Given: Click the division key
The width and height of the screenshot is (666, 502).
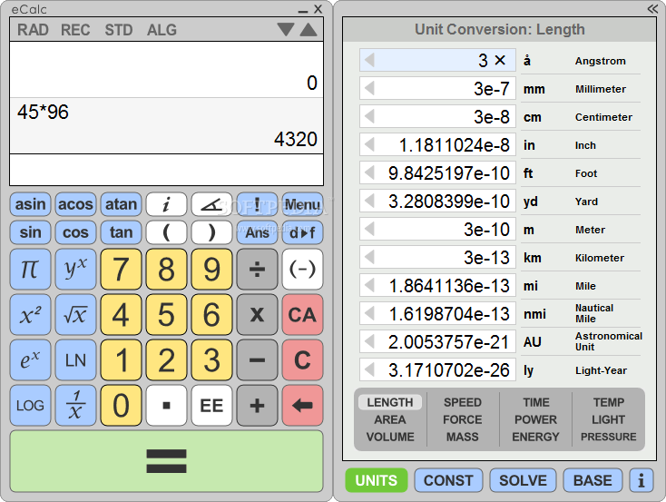Looking at the screenshot, I should (257, 270).
